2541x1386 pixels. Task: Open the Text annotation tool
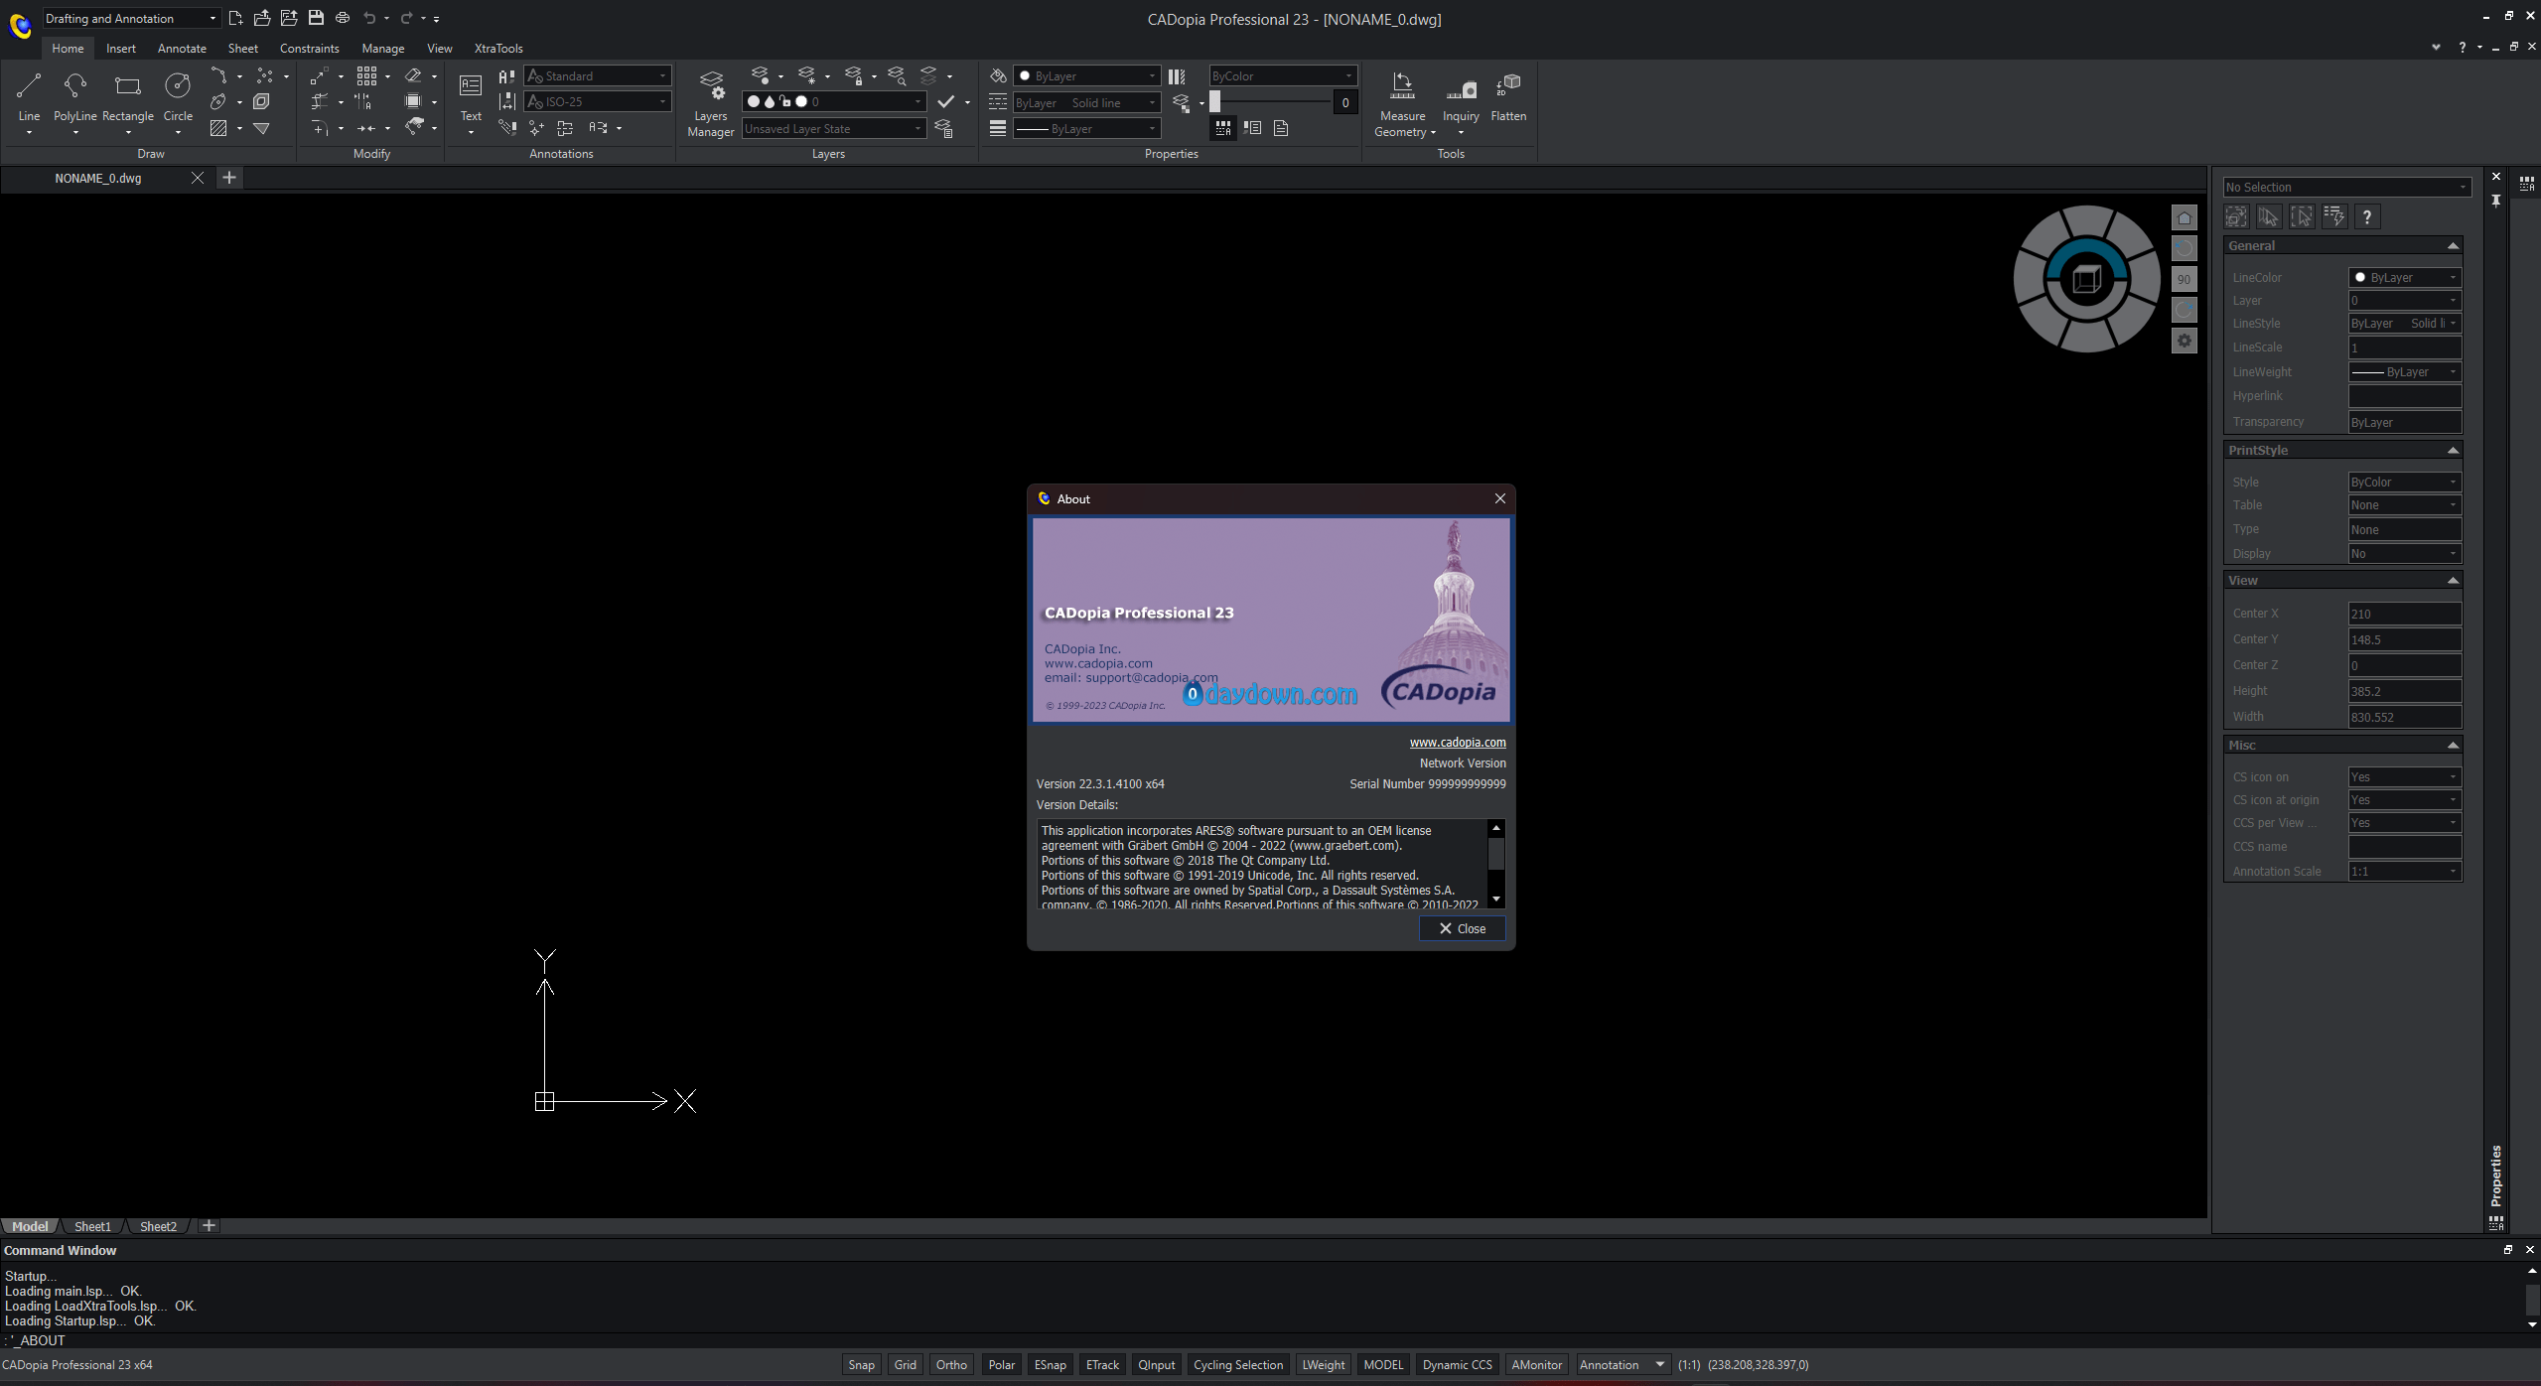471,97
